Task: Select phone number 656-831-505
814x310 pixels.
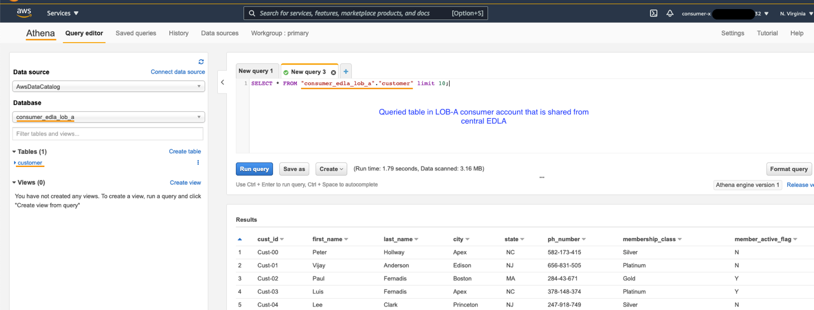Action: 564,266
